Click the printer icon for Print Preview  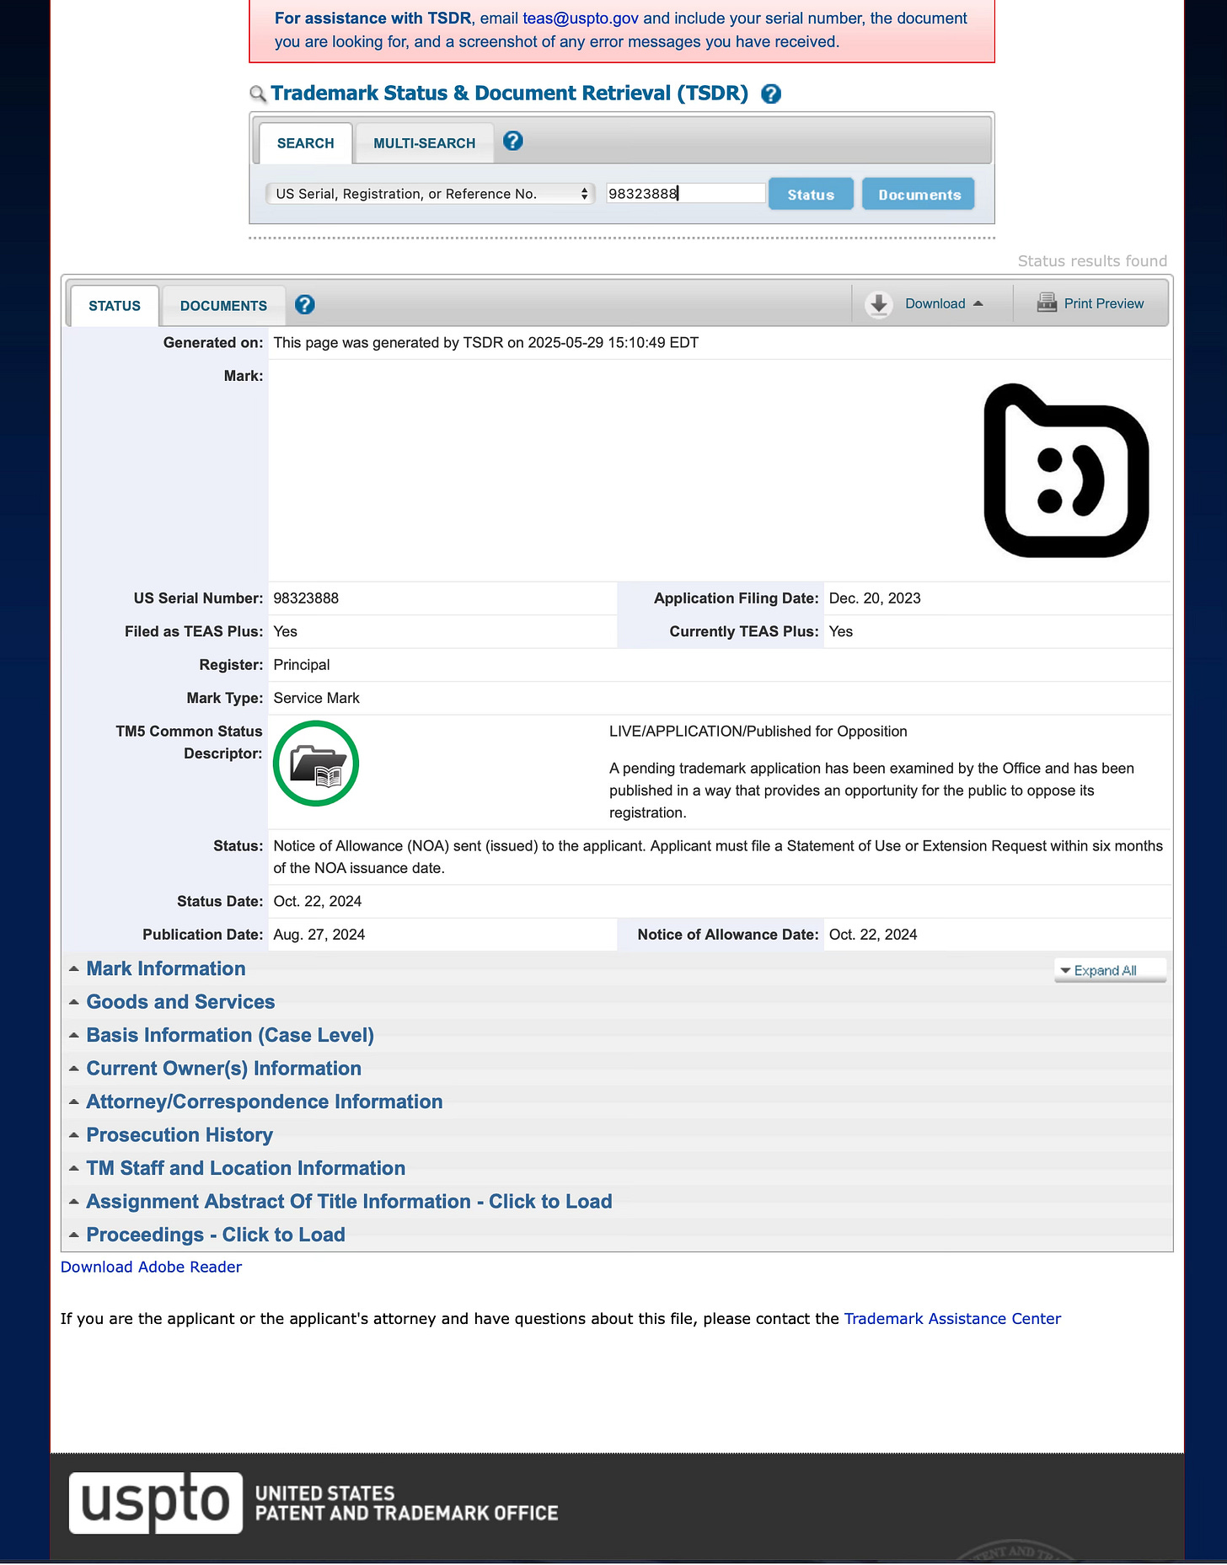coord(1047,303)
